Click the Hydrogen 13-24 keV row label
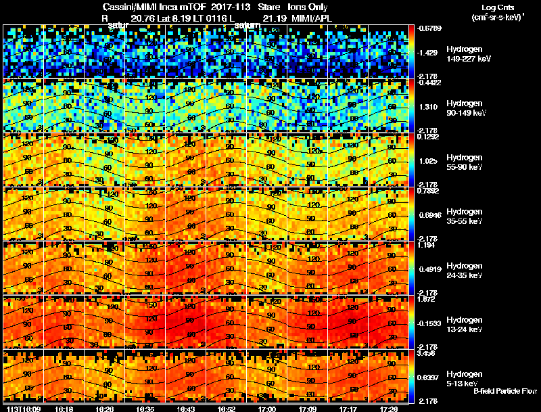This screenshot has width=541, height=412. click(x=465, y=325)
